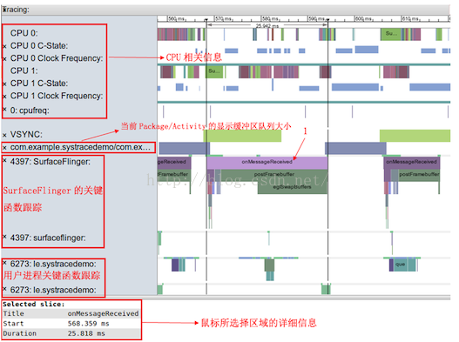459x342 pixels.
Task: Click the 580 ms ruler mark
Action: point(271,19)
